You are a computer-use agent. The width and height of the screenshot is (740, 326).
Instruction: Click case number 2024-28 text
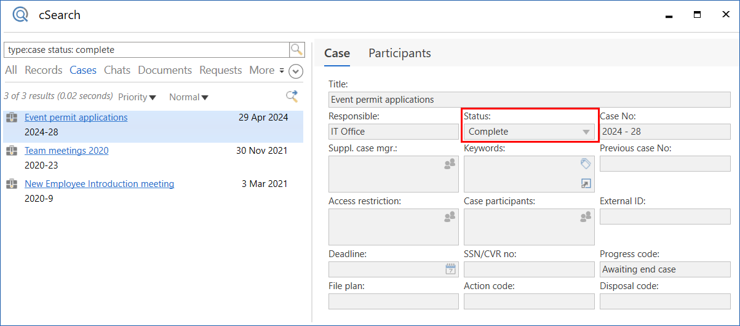[41, 132]
